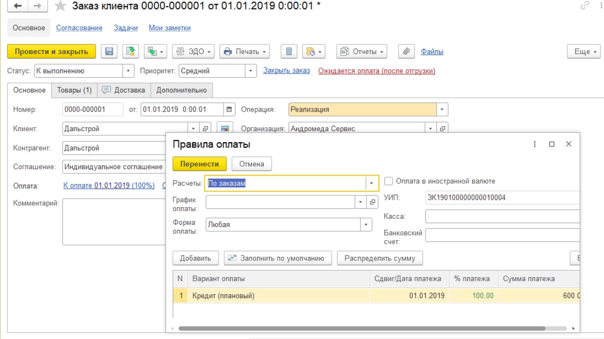Screen dimensions: 604x339
Task: Click the client card icon next to Клиент
Action: [x=226, y=129]
